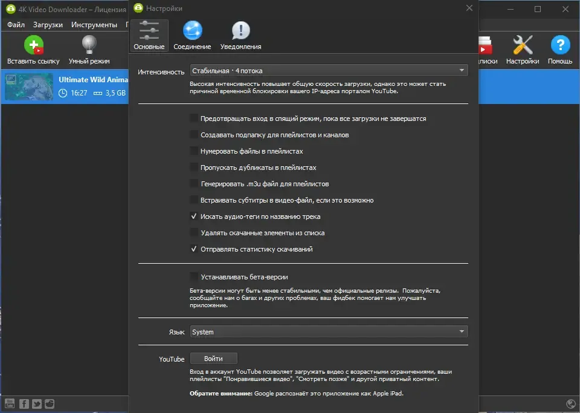Select the Ultimate Wild Animals video thumbnail
The height and width of the screenshot is (413, 580).
[x=29, y=86]
